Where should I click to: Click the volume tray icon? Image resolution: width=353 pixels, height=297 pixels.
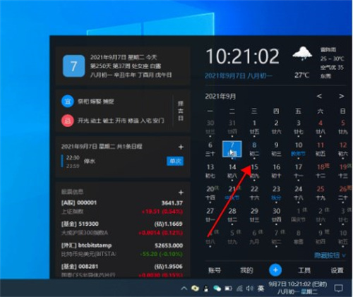point(249,288)
